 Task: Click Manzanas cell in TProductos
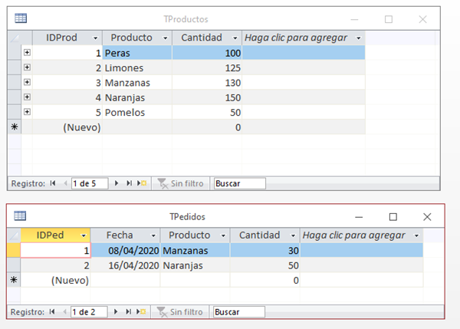[x=137, y=83]
